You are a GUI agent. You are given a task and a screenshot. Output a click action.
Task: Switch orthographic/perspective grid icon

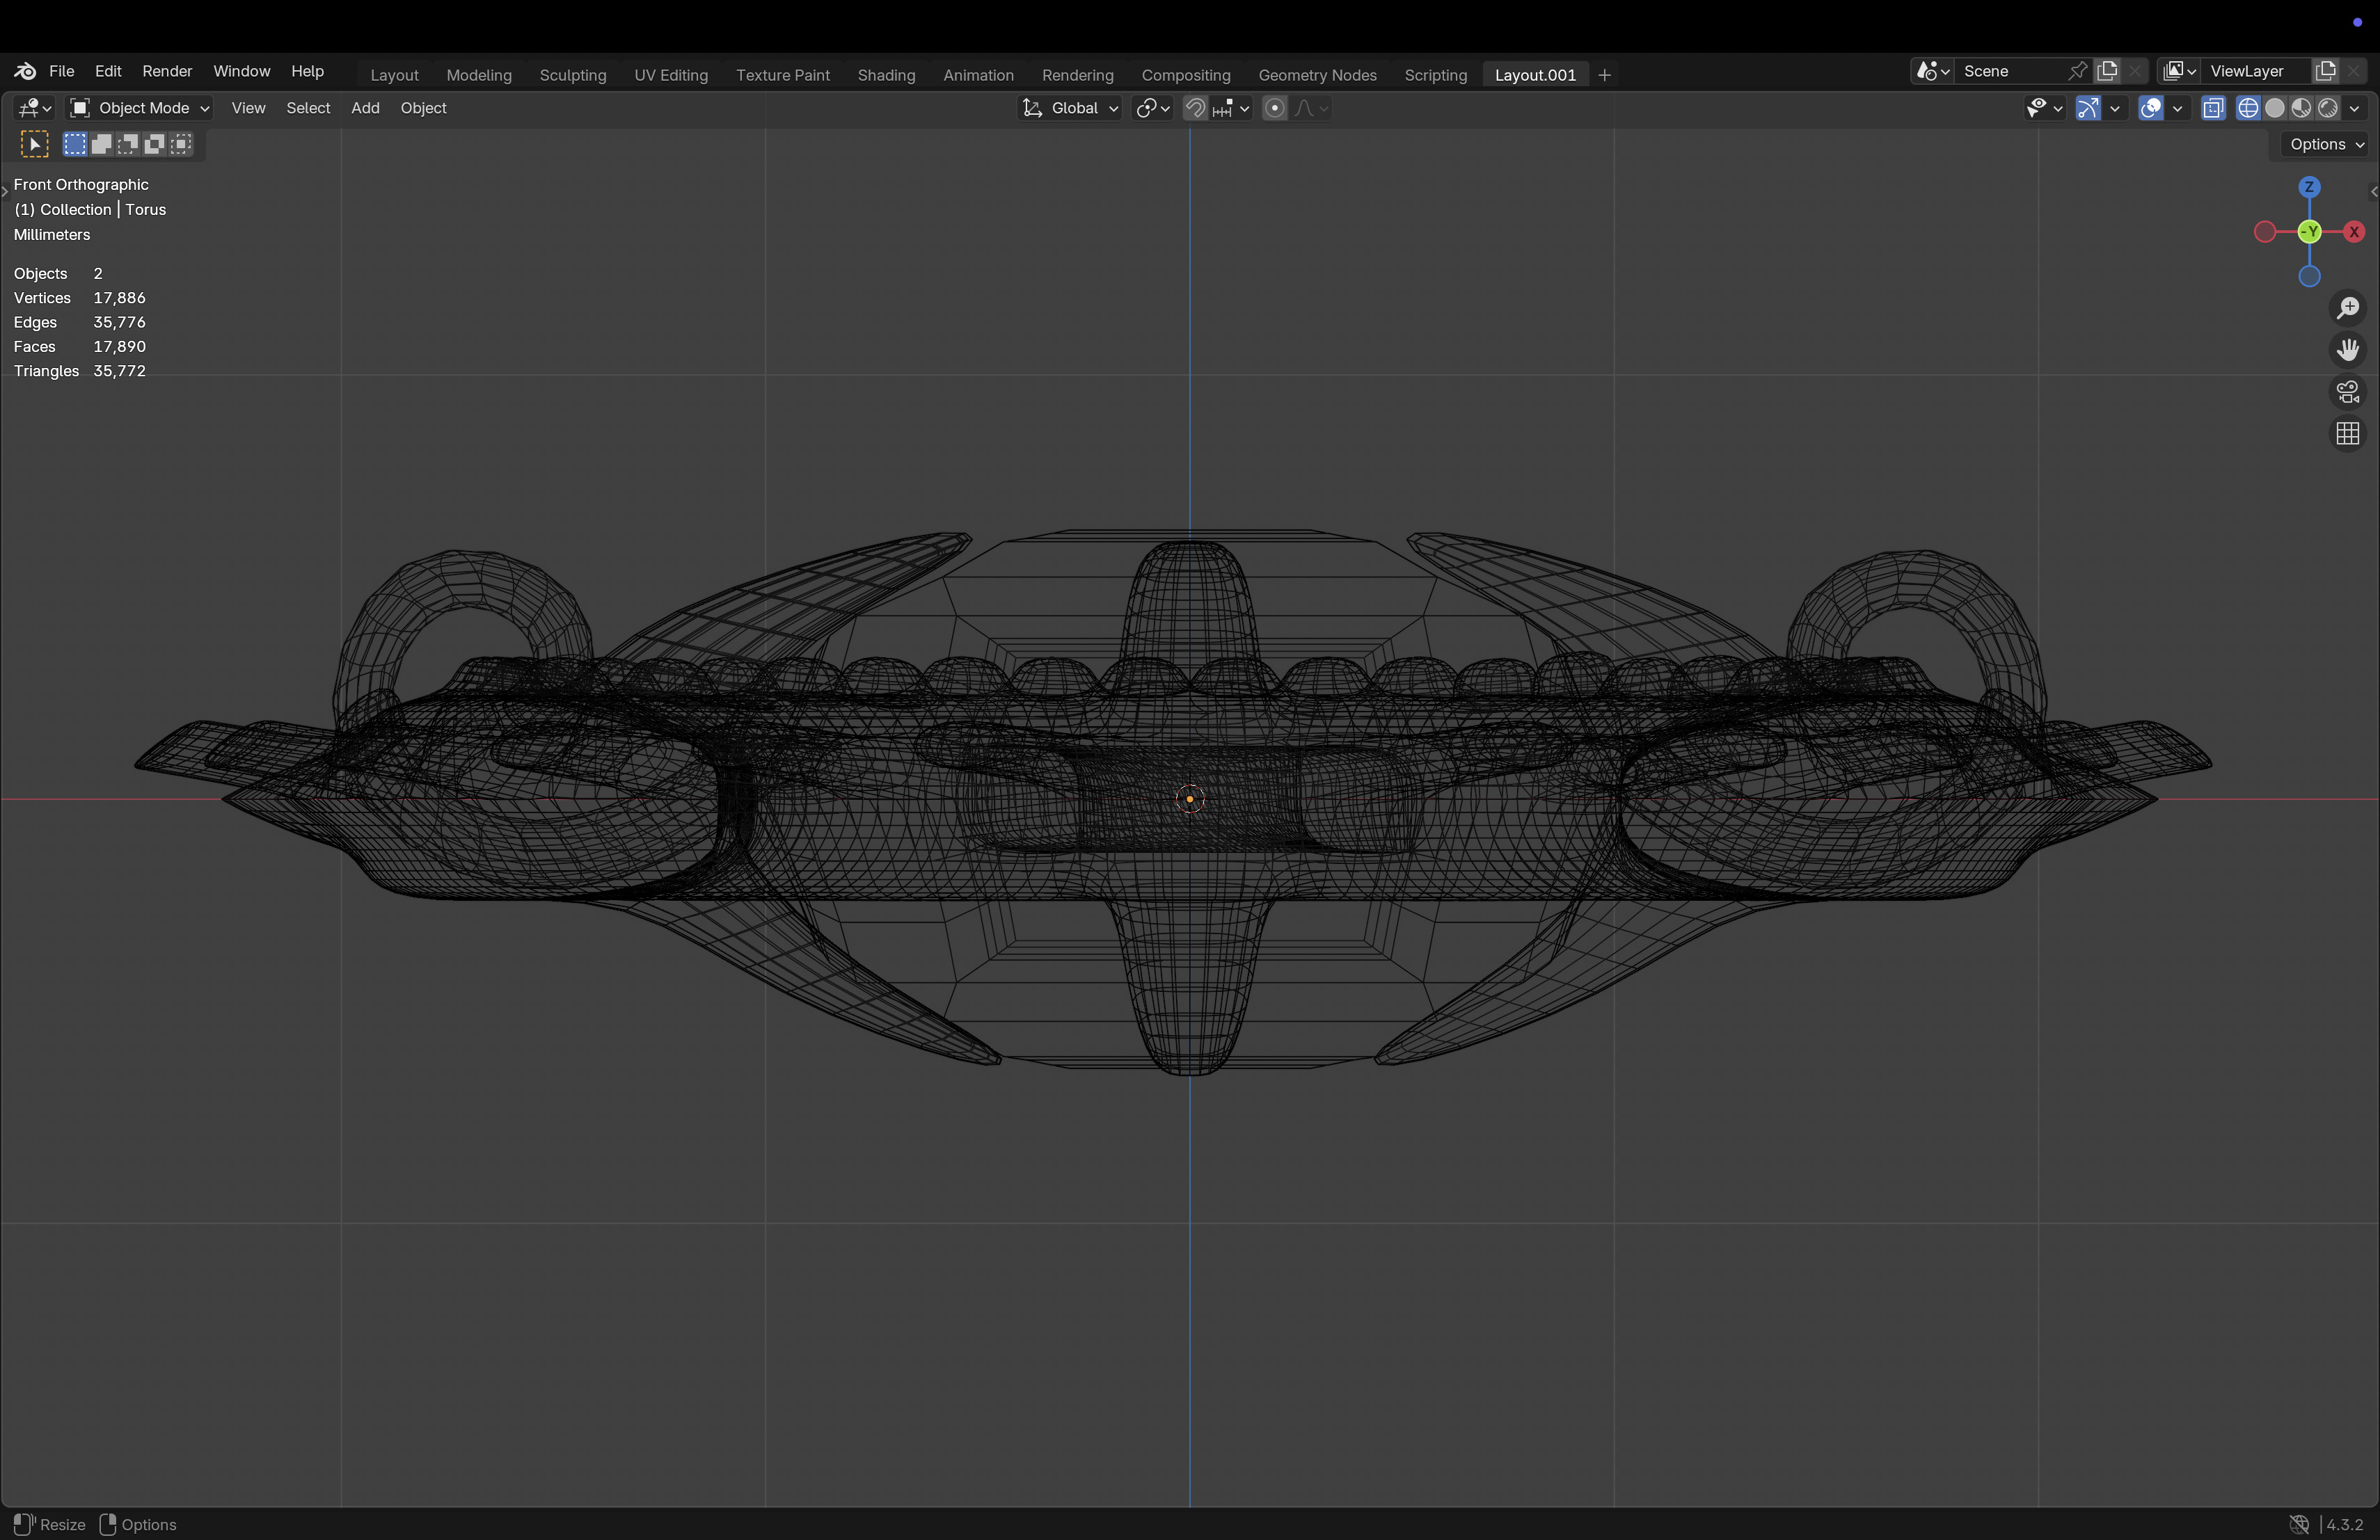point(2347,434)
